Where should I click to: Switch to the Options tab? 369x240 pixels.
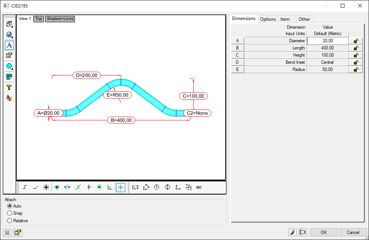click(x=268, y=19)
